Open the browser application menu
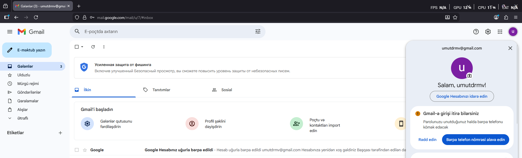 tap(516, 17)
